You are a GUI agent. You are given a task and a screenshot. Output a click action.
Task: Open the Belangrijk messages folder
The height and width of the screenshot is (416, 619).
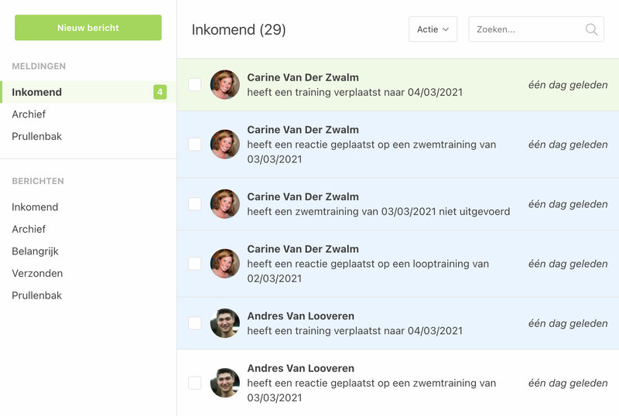coord(35,251)
